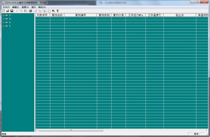Click the scrollbar left arrow
Image resolution: width=210 pixels, height=137 pixels.
(x=37, y=130)
